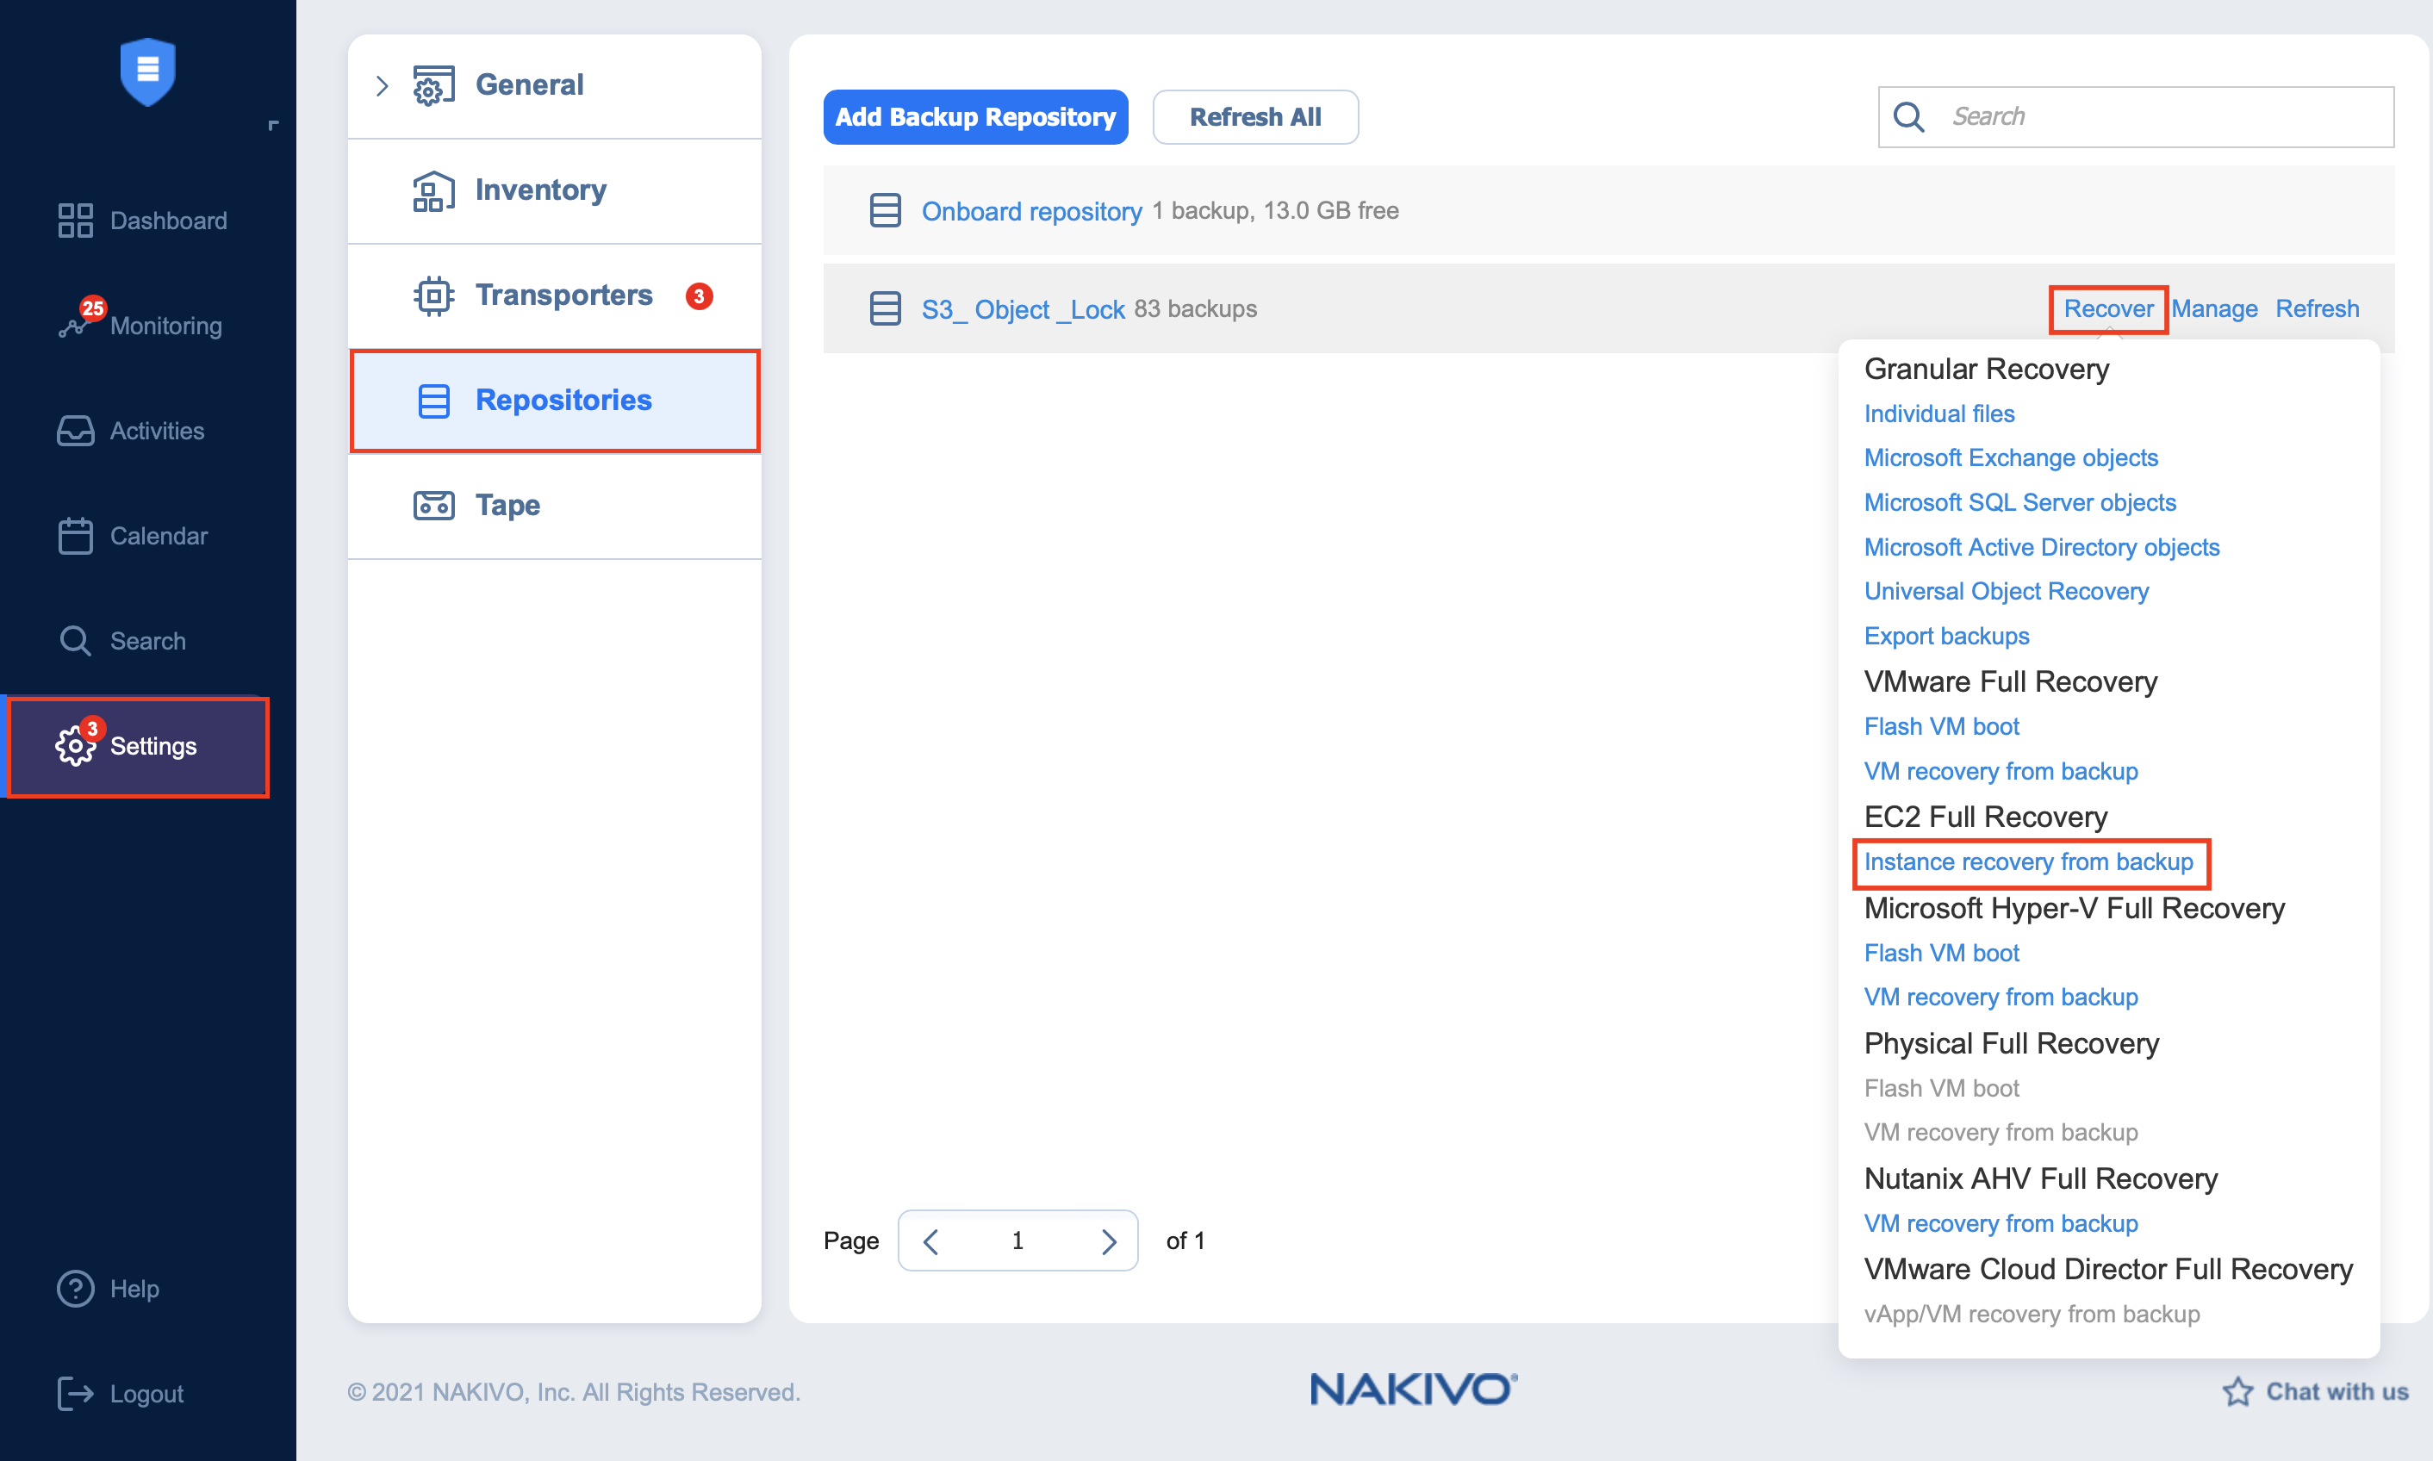The width and height of the screenshot is (2433, 1461).
Task: Click the S3_Object_Lock repository icon
Action: 885,308
